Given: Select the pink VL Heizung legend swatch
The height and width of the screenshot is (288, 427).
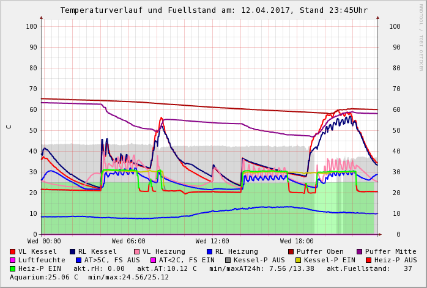Looking at the screenshot, I should pos(136,251).
